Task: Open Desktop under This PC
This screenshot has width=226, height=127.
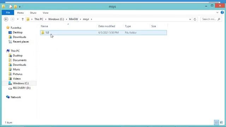Action: tap(18, 55)
